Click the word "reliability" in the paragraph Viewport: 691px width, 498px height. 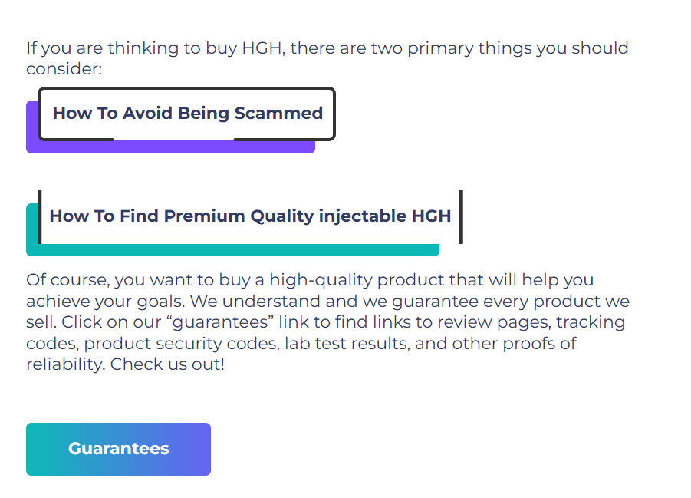(64, 364)
